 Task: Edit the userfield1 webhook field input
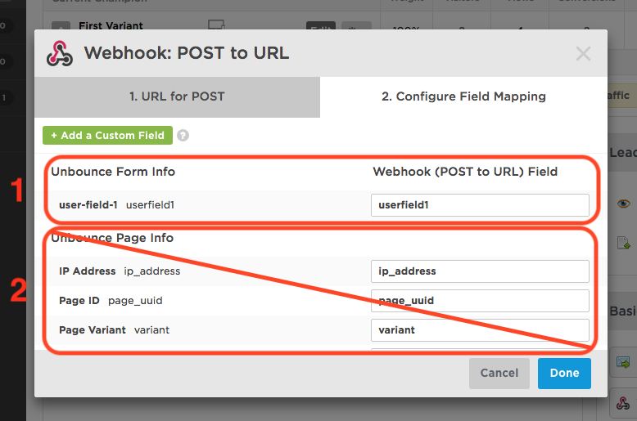coord(480,205)
